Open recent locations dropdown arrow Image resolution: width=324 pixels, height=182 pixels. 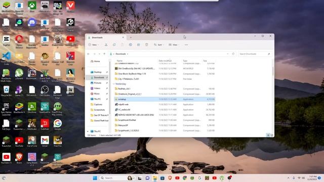coord(99,54)
